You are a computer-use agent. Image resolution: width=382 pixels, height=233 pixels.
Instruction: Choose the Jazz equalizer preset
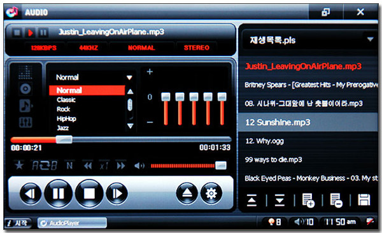point(63,128)
